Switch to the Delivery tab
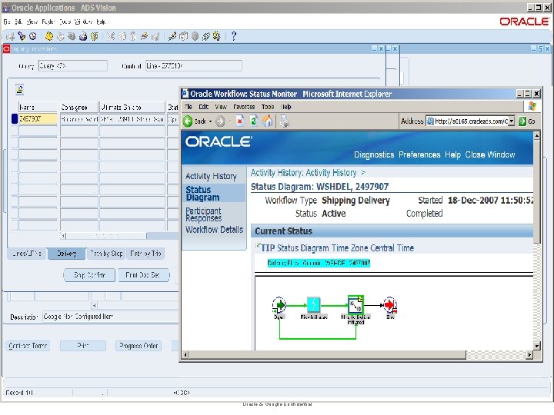Viewport: 554px width, 415px height. point(66,254)
